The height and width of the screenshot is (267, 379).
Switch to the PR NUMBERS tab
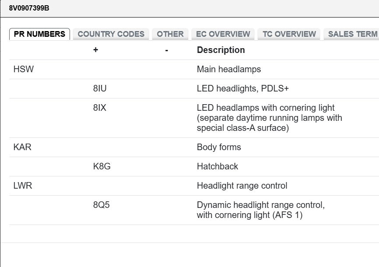click(39, 34)
